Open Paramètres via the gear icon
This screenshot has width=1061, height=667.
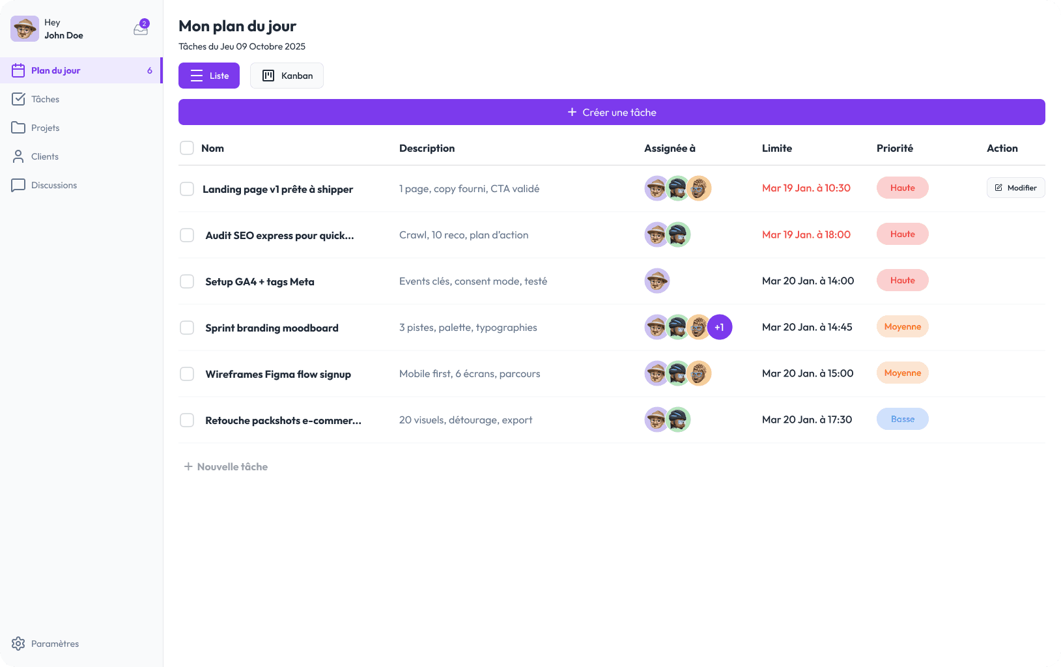[18, 644]
